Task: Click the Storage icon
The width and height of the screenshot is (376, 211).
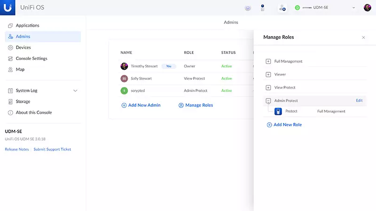Action: (10, 102)
